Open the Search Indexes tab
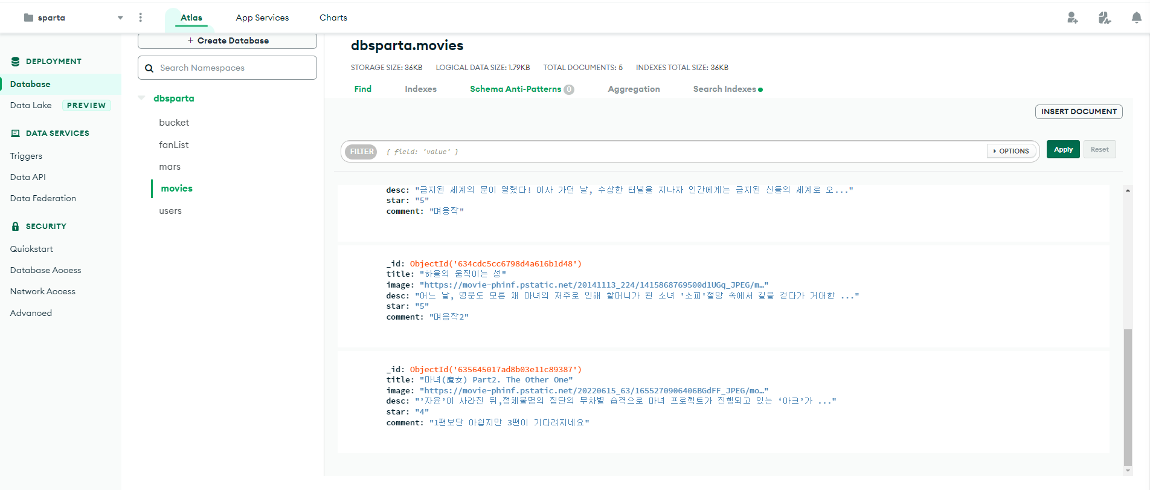1150x490 pixels. coord(727,89)
